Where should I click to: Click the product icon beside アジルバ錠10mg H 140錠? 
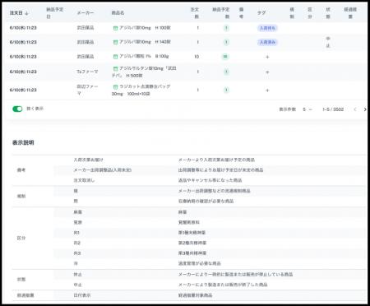[115, 42]
